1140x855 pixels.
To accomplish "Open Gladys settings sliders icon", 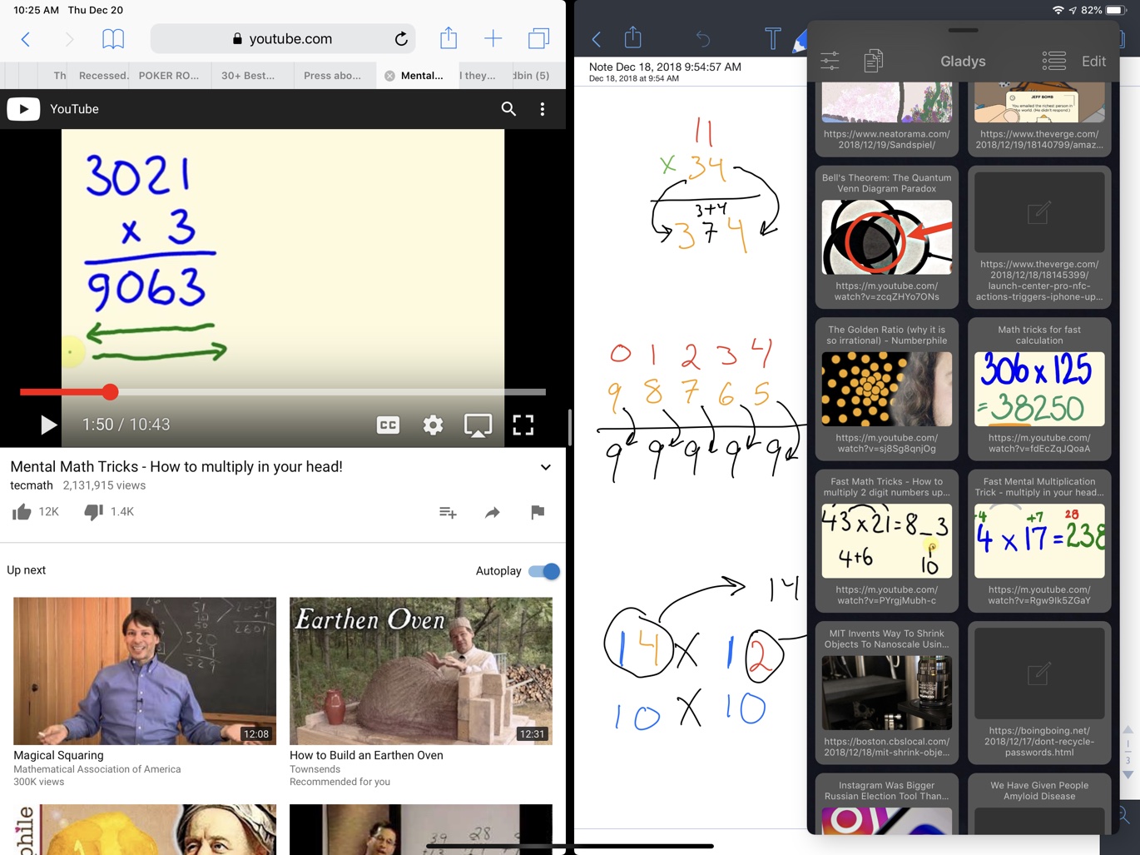I will pos(830,61).
